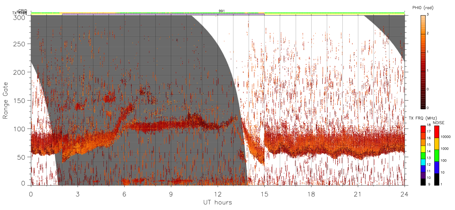
Task: Click the green 13–14 MHz TX FRQ swatch
Action: tap(423, 156)
